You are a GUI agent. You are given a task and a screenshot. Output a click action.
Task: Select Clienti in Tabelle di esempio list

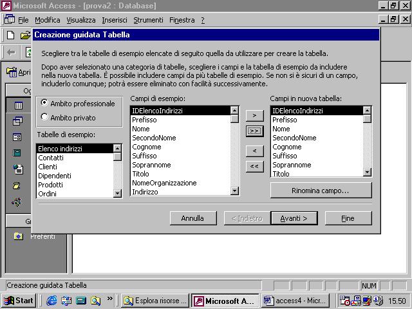tap(75, 167)
